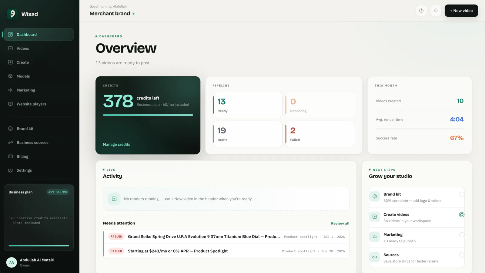Click the Marketing megaphone icon in sidebar
The width and height of the screenshot is (485, 273).
10,90
